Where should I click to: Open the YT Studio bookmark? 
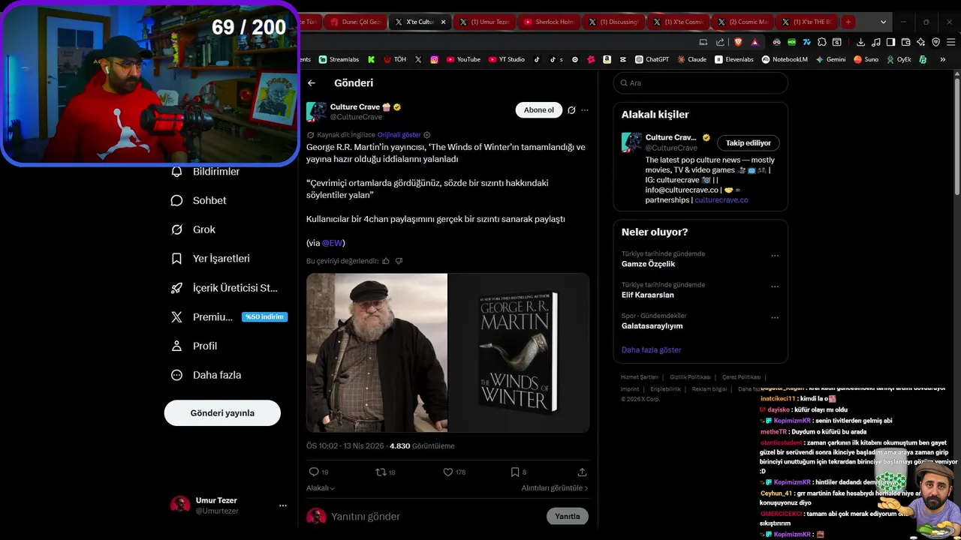coord(506,59)
